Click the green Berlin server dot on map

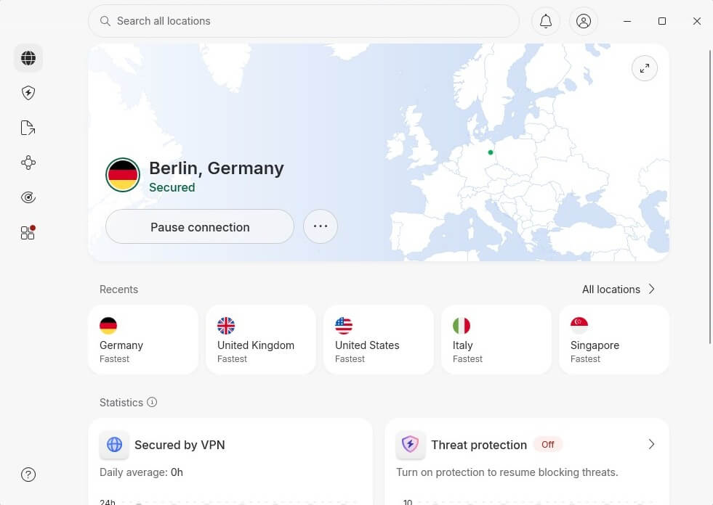tap(491, 152)
